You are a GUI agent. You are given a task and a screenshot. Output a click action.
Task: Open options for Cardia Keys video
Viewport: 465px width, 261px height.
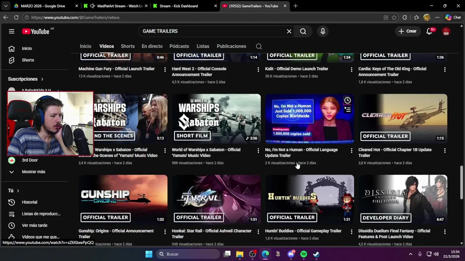tap(445, 69)
